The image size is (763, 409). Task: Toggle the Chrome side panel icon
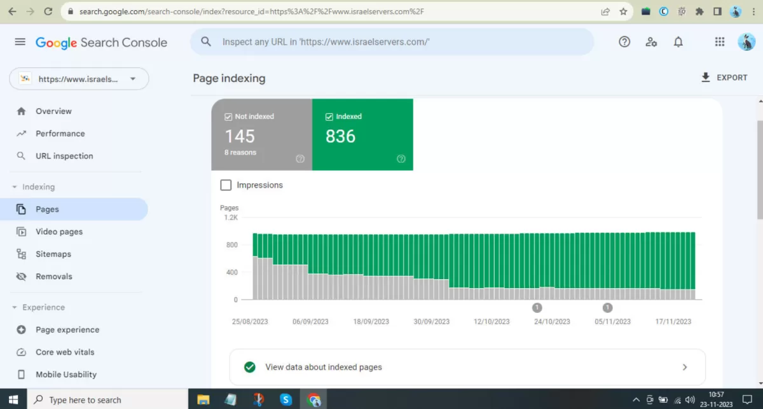[x=717, y=11]
